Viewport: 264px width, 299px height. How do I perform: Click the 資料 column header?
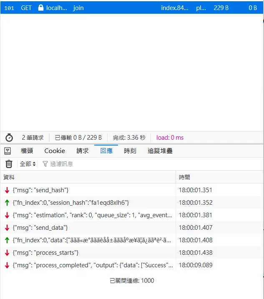click(x=88, y=177)
